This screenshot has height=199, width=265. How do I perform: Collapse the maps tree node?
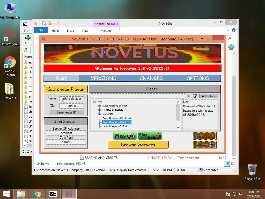pyautogui.click(x=95, y=102)
